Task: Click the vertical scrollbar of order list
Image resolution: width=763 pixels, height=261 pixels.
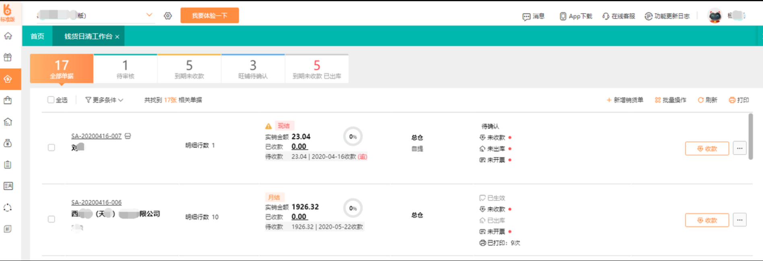Action: click(751, 137)
